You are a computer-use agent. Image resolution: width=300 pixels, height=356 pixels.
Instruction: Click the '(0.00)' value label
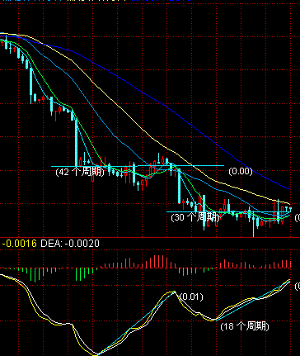pyautogui.click(x=241, y=171)
